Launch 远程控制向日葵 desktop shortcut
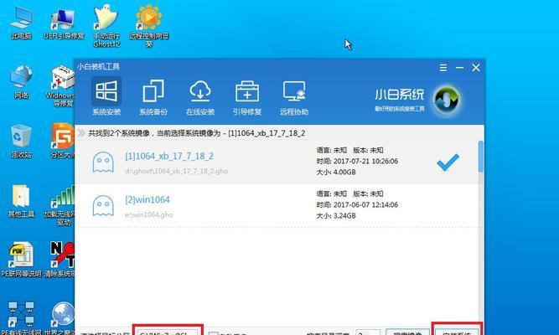This screenshot has width=559, height=335. pyautogui.click(x=151, y=23)
